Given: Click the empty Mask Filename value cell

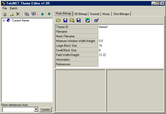Looking at the screenshot, I should [131, 36].
